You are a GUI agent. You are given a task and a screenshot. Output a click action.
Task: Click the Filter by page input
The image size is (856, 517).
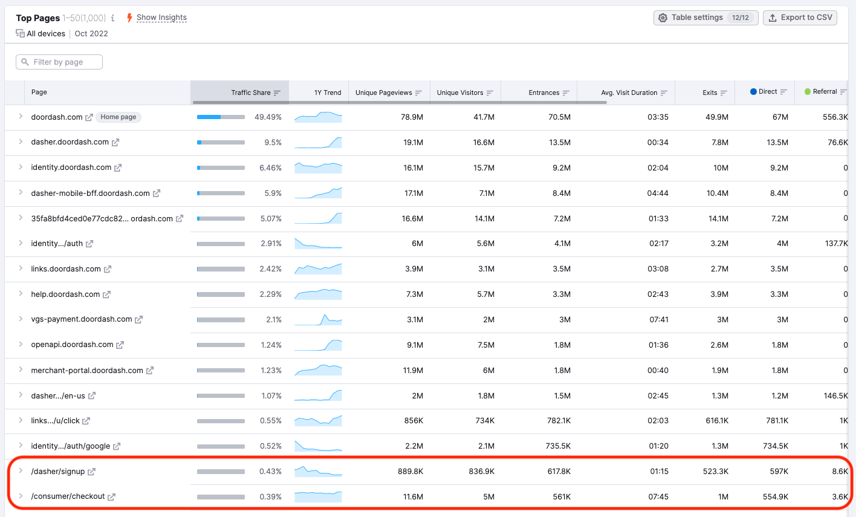click(59, 62)
